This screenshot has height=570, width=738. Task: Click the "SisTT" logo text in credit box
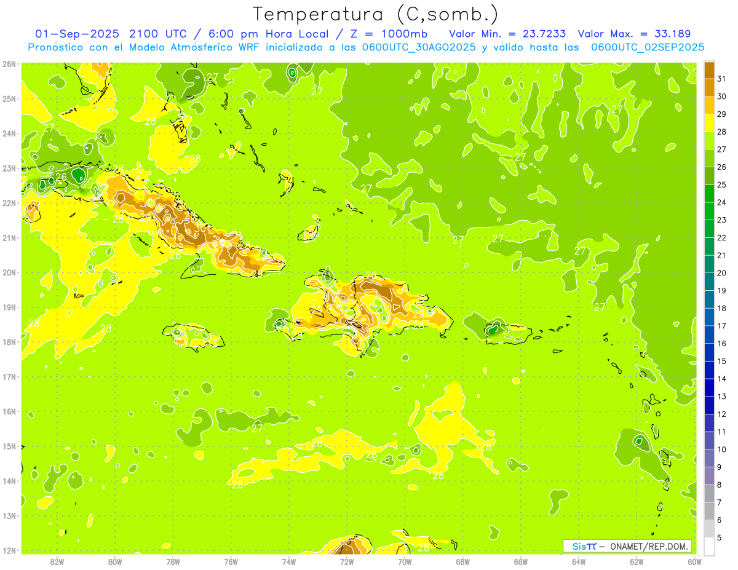click(x=584, y=546)
